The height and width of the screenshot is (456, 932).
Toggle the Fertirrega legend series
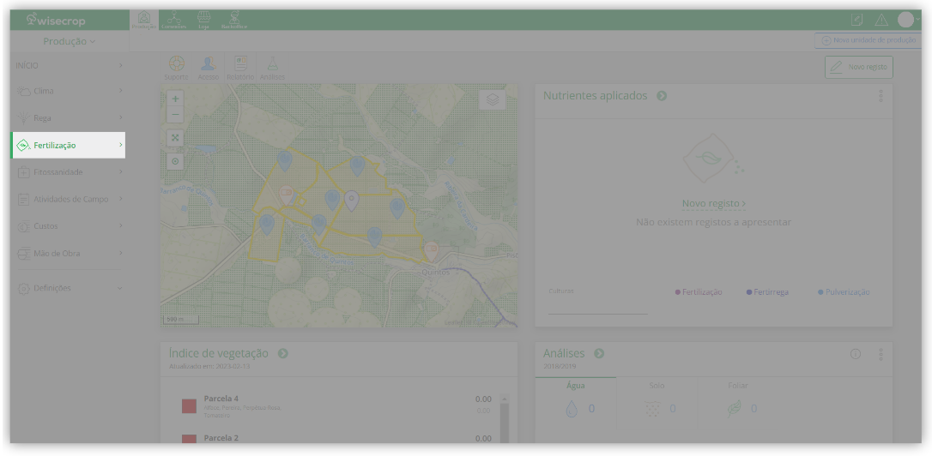(767, 292)
